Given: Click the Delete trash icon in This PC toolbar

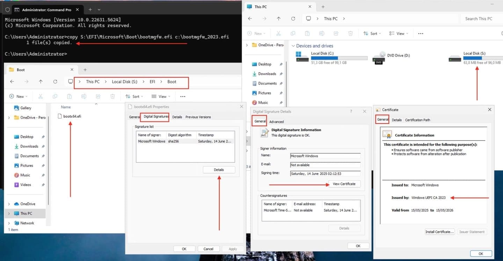Looking at the screenshot, I should (x=350, y=33).
